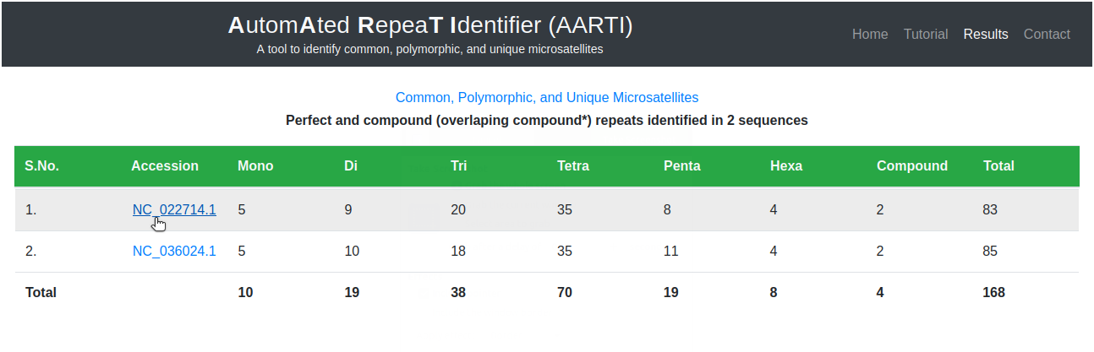Select the total cell showing 83
1094x352 pixels.
point(991,210)
